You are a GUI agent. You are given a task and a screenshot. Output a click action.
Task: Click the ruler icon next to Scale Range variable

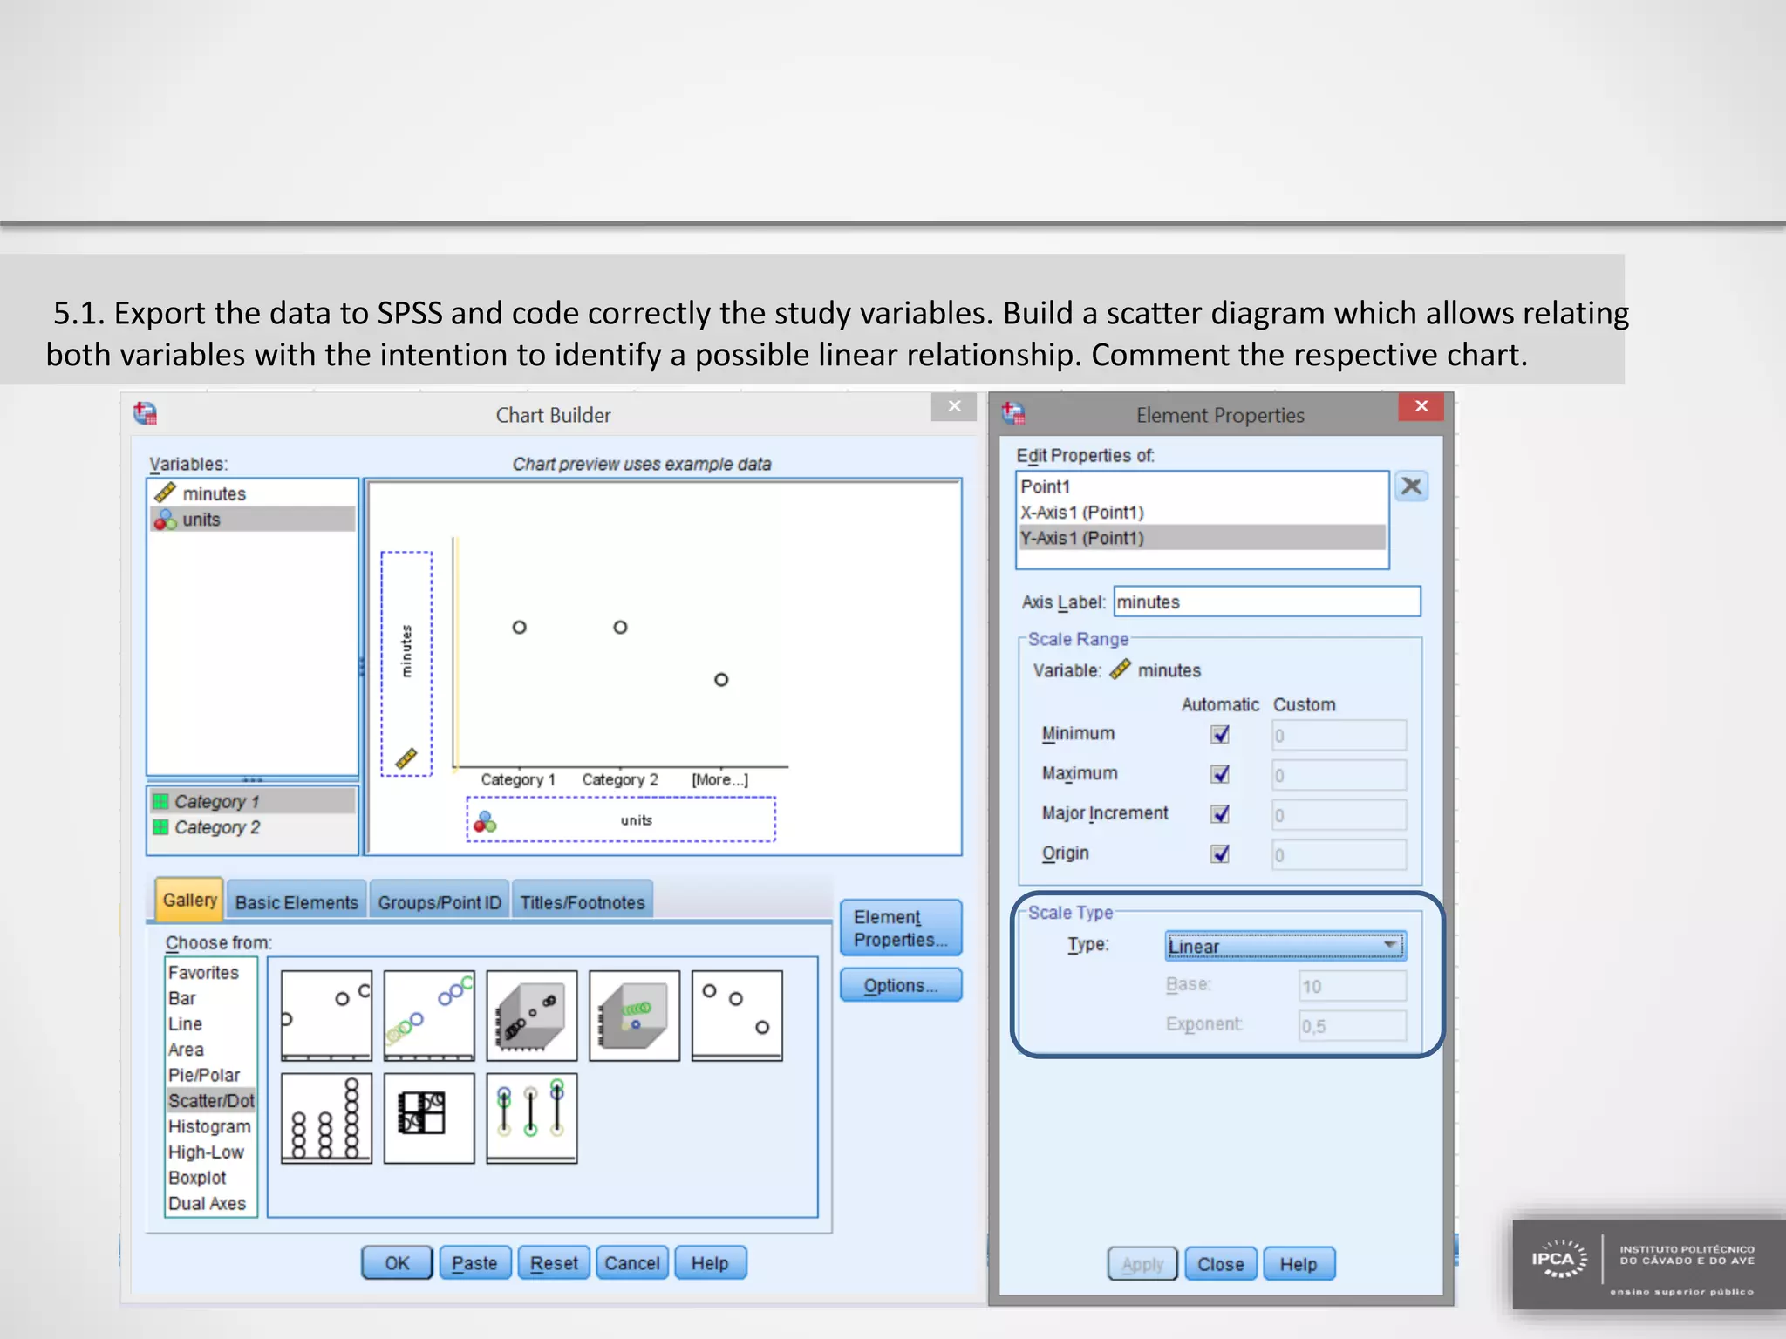[x=1121, y=669]
